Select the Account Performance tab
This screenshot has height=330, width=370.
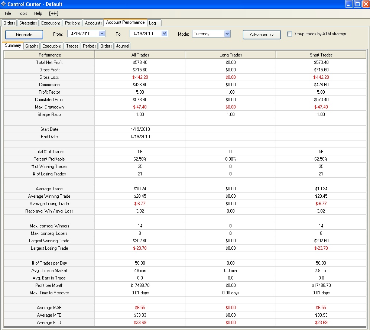(125, 22)
